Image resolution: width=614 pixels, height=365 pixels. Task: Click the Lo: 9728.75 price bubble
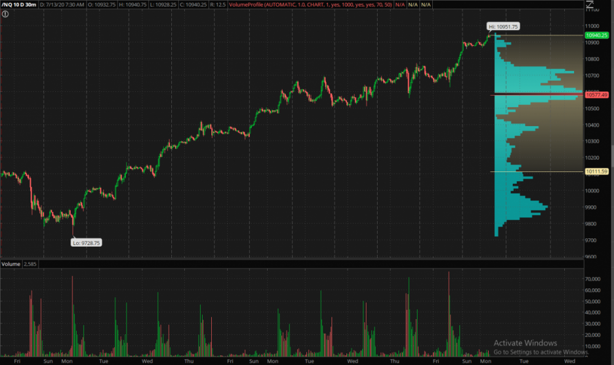click(87, 243)
